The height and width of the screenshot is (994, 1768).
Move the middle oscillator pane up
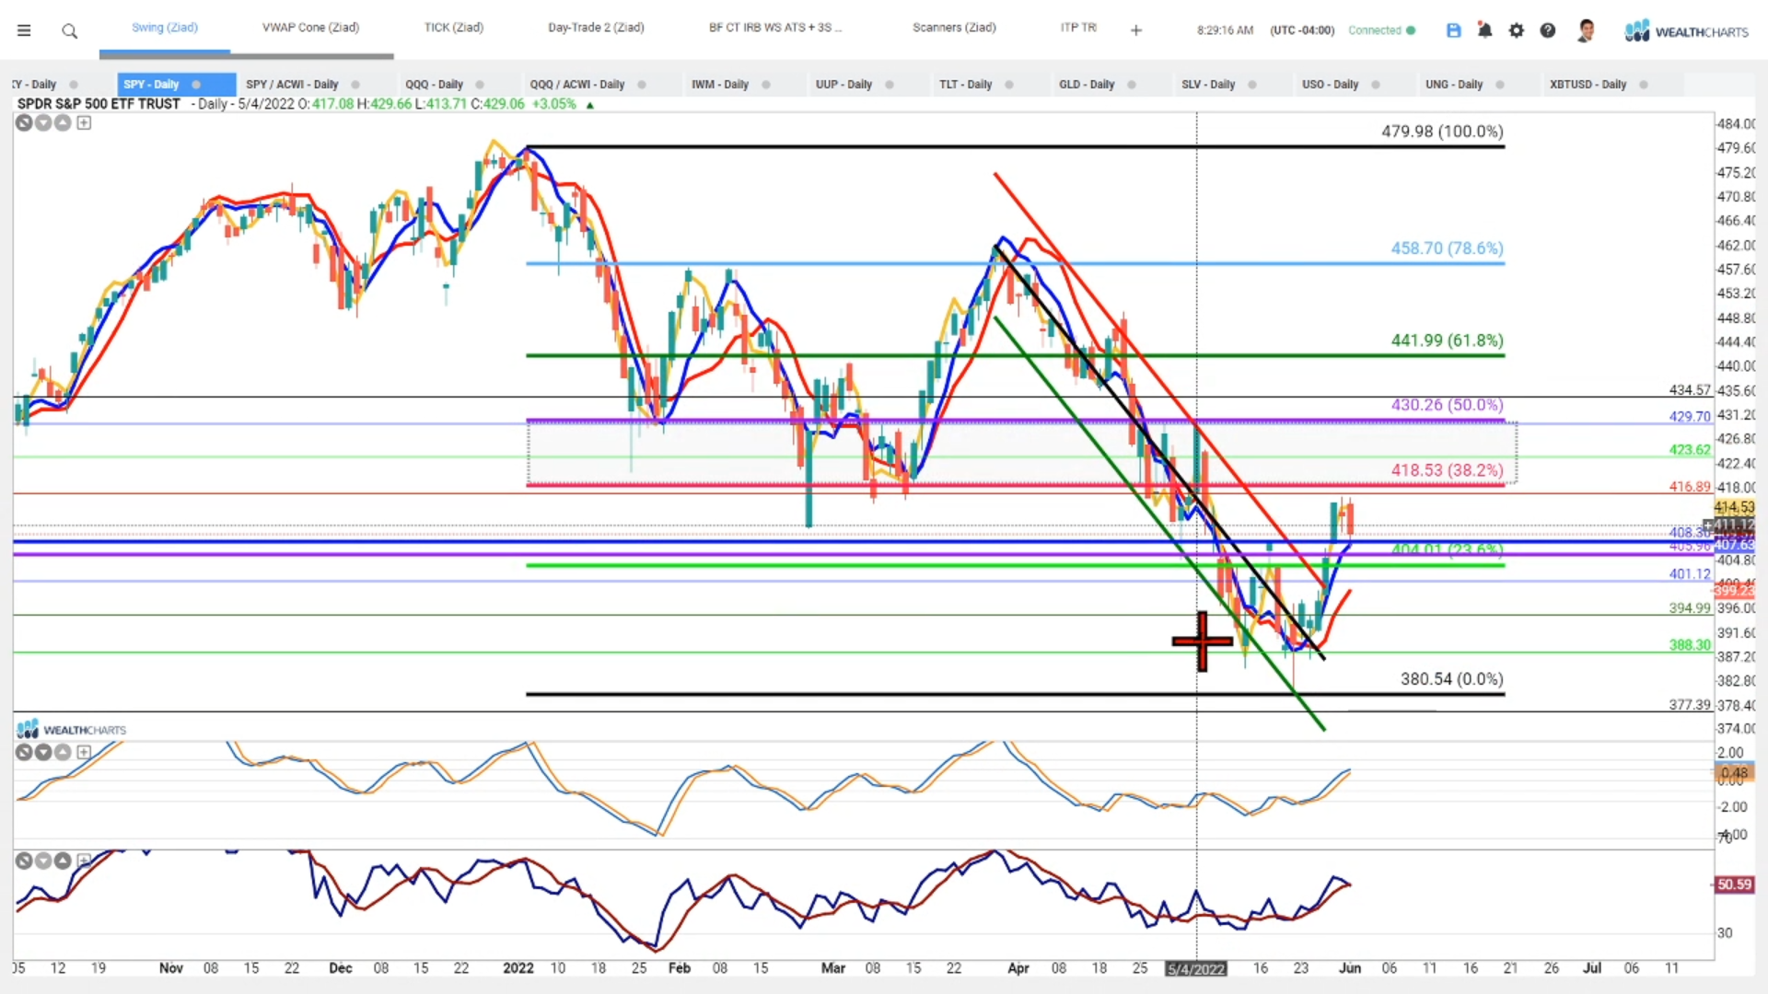(63, 752)
